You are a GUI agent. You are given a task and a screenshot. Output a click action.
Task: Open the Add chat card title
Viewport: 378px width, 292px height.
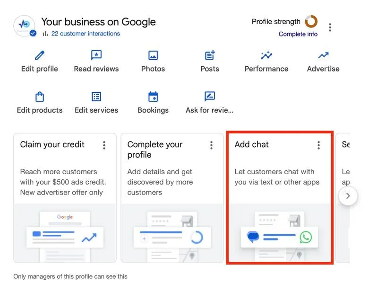coord(252,144)
